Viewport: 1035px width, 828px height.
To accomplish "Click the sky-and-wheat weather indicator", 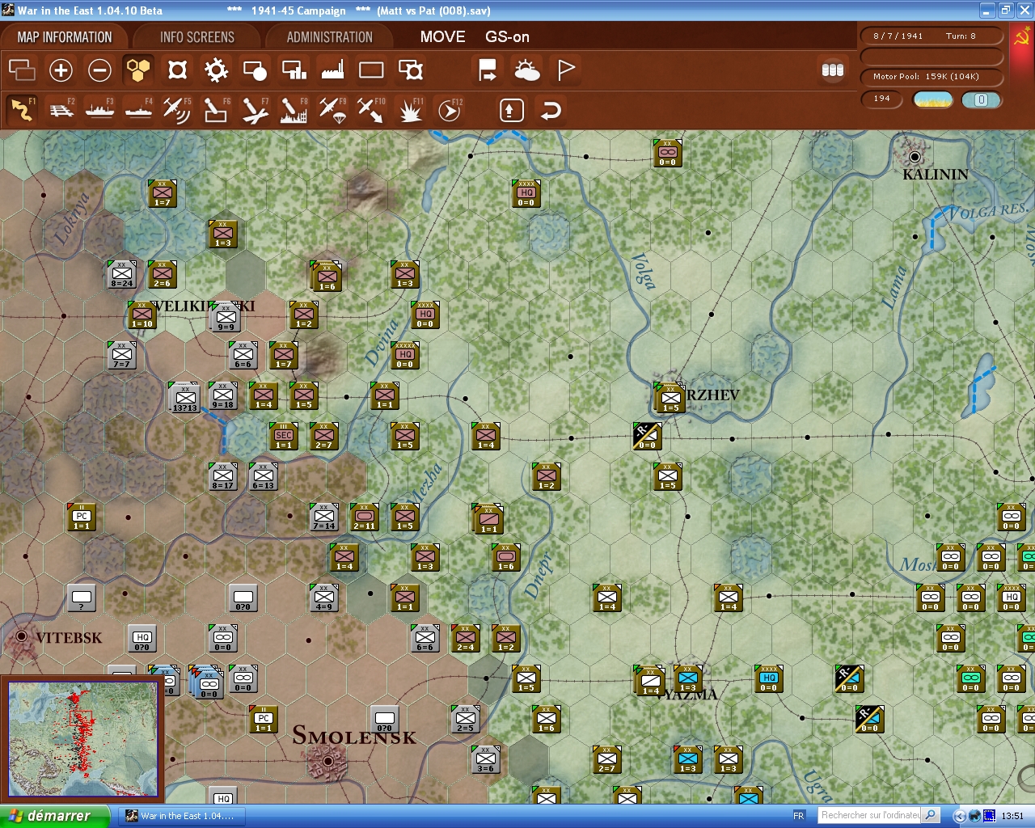I will point(933,99).
